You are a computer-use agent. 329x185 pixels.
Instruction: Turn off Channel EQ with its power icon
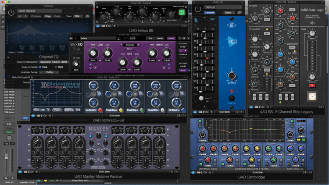click(11, 13)
